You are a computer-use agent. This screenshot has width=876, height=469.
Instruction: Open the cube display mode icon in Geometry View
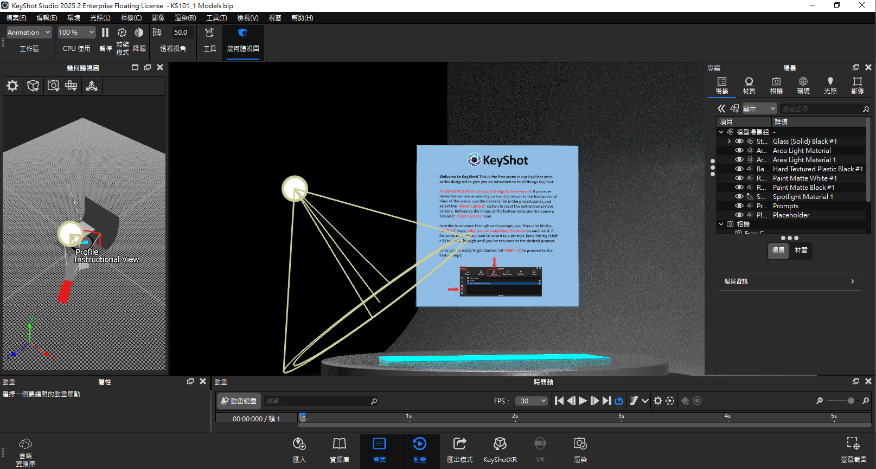coord(33,86)
